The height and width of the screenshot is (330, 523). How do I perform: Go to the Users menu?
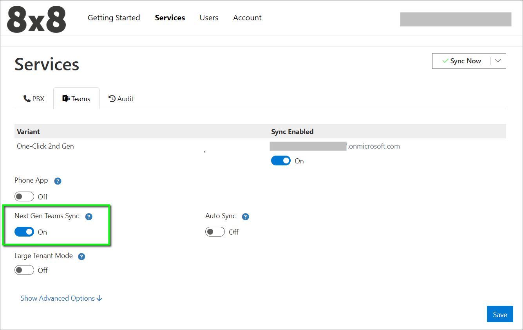click(209, 18)
